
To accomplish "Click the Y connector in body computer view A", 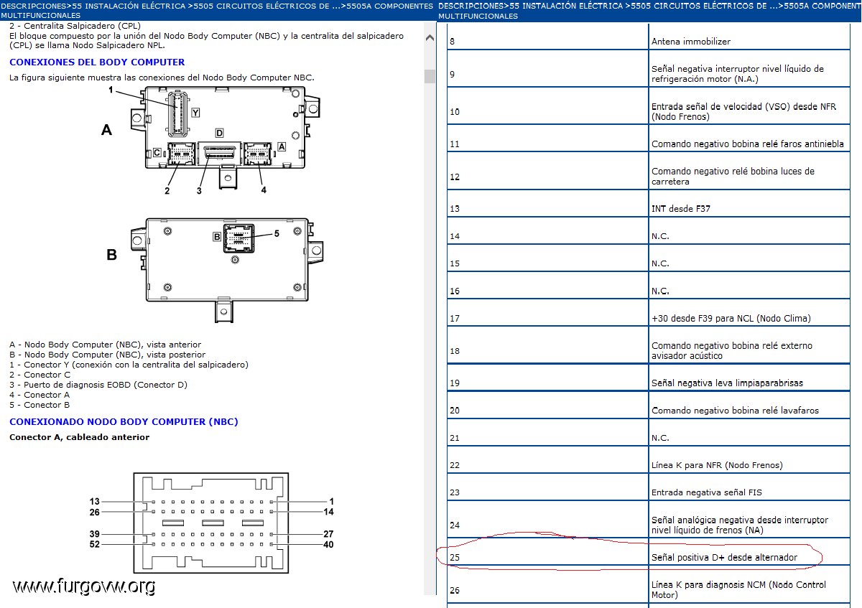I will pos(178,113).
